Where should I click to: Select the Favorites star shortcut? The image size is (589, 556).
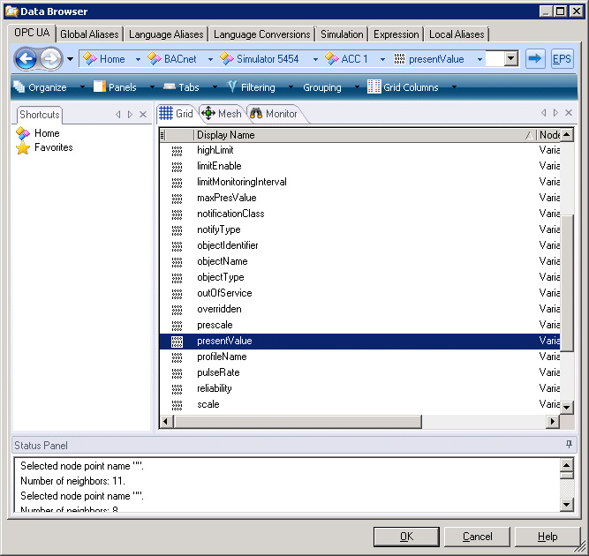(x=23, y=148)
